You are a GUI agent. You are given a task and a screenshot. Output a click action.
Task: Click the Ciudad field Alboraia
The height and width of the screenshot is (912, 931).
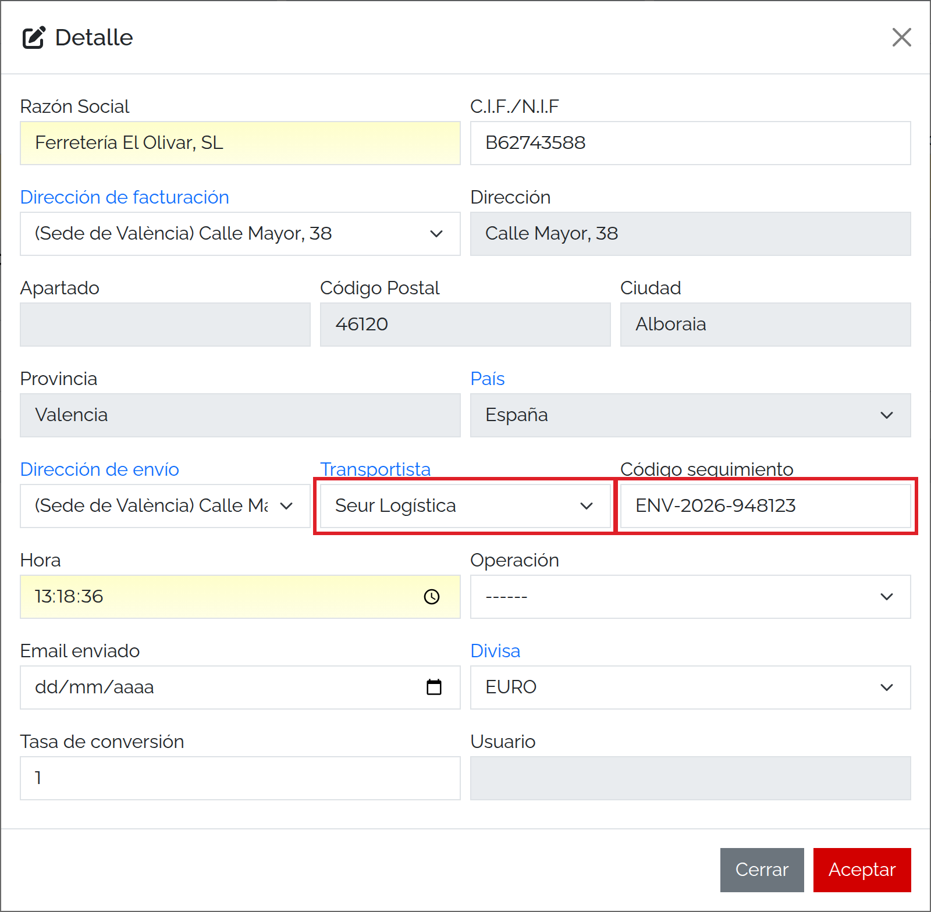(x=766, y=325)
